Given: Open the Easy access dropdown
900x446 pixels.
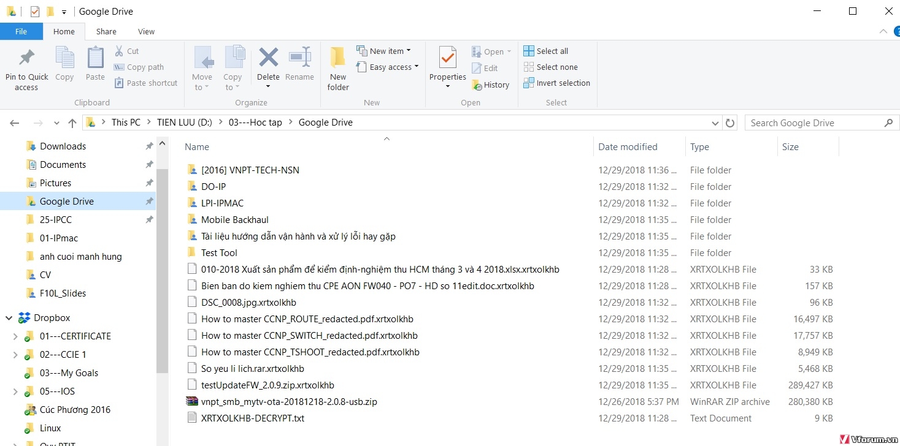Looking at the screenshot, I should point(388,67).
